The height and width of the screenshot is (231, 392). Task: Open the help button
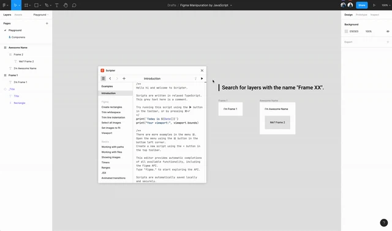click(x=384, y=222)
